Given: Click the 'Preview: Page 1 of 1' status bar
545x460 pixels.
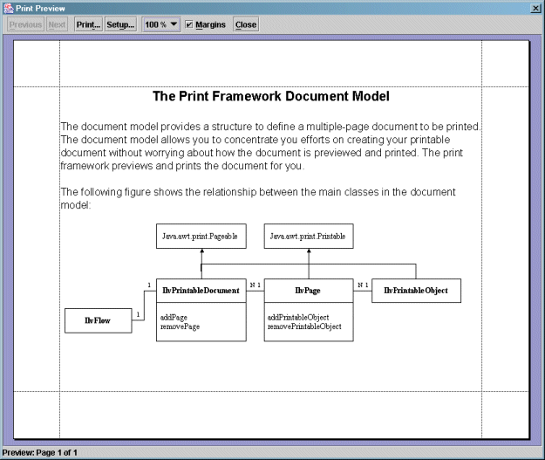Looking at the screenshot, I should click(x=40, y=452).
